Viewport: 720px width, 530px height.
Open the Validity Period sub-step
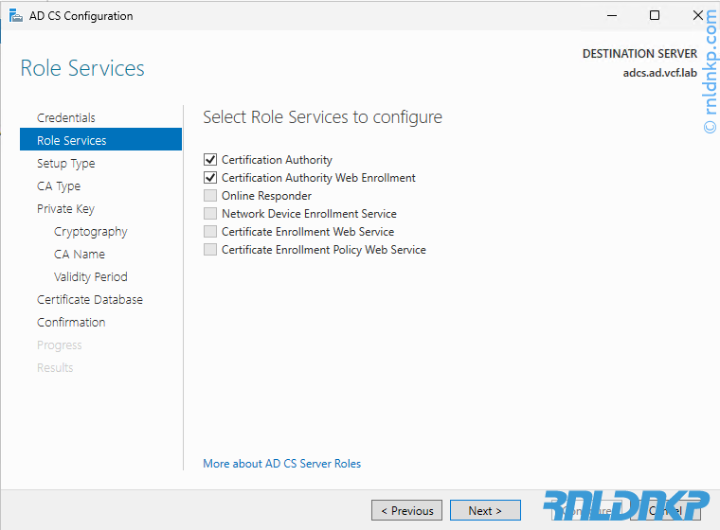coord(91,276)
